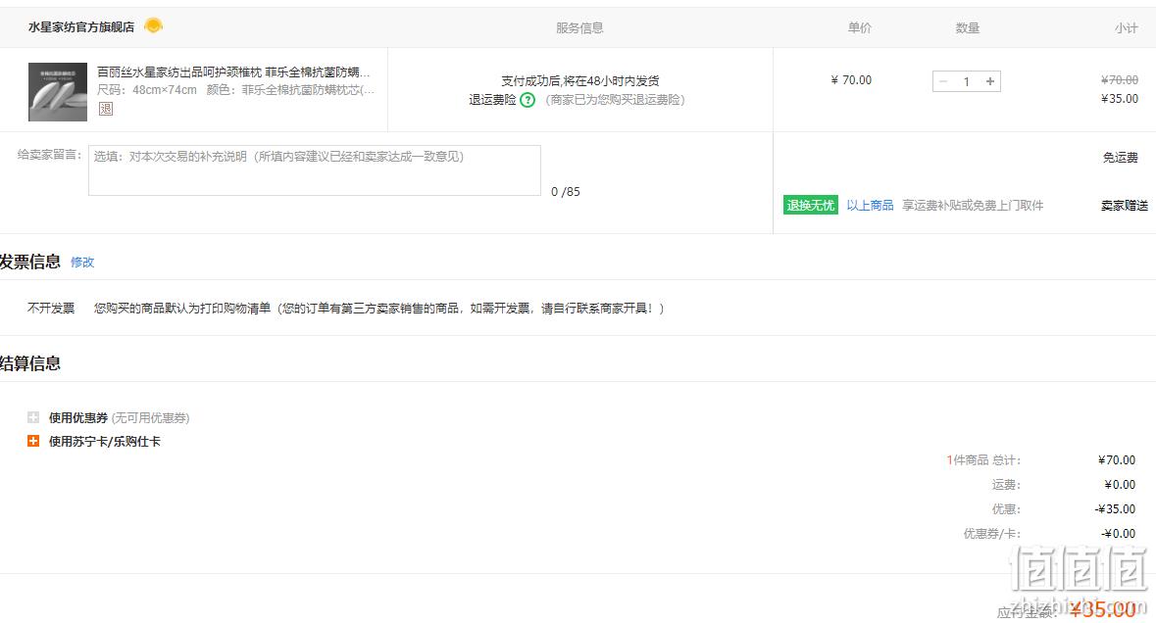Click the (无可用优惠券) note
The width and height of the screenshot is (1156, 623).
click(150, 418)
